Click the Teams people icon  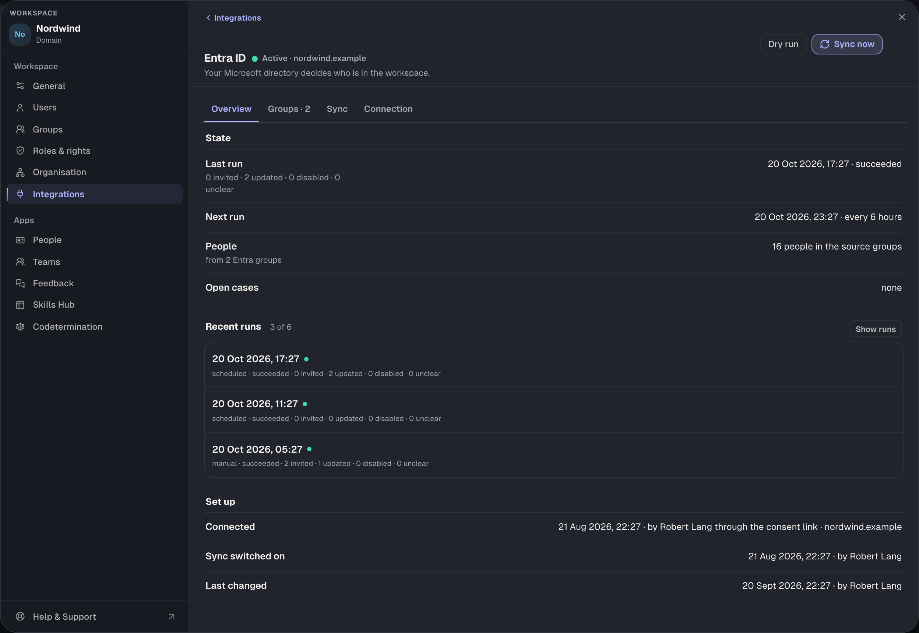pyautogui.click(x=20, y=262)
